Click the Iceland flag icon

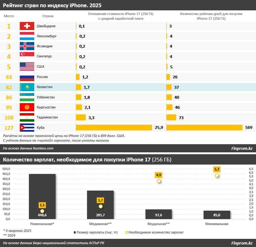(x=27, y=46)
